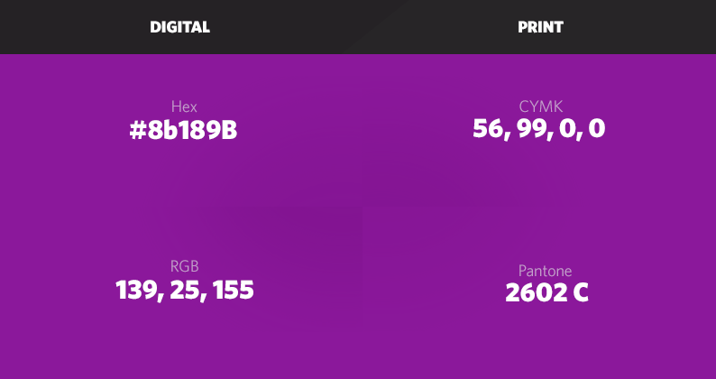Switch to the PRINT tab
Screen dimensions: 716x379
pyautogui.click(x=540, y=27)
